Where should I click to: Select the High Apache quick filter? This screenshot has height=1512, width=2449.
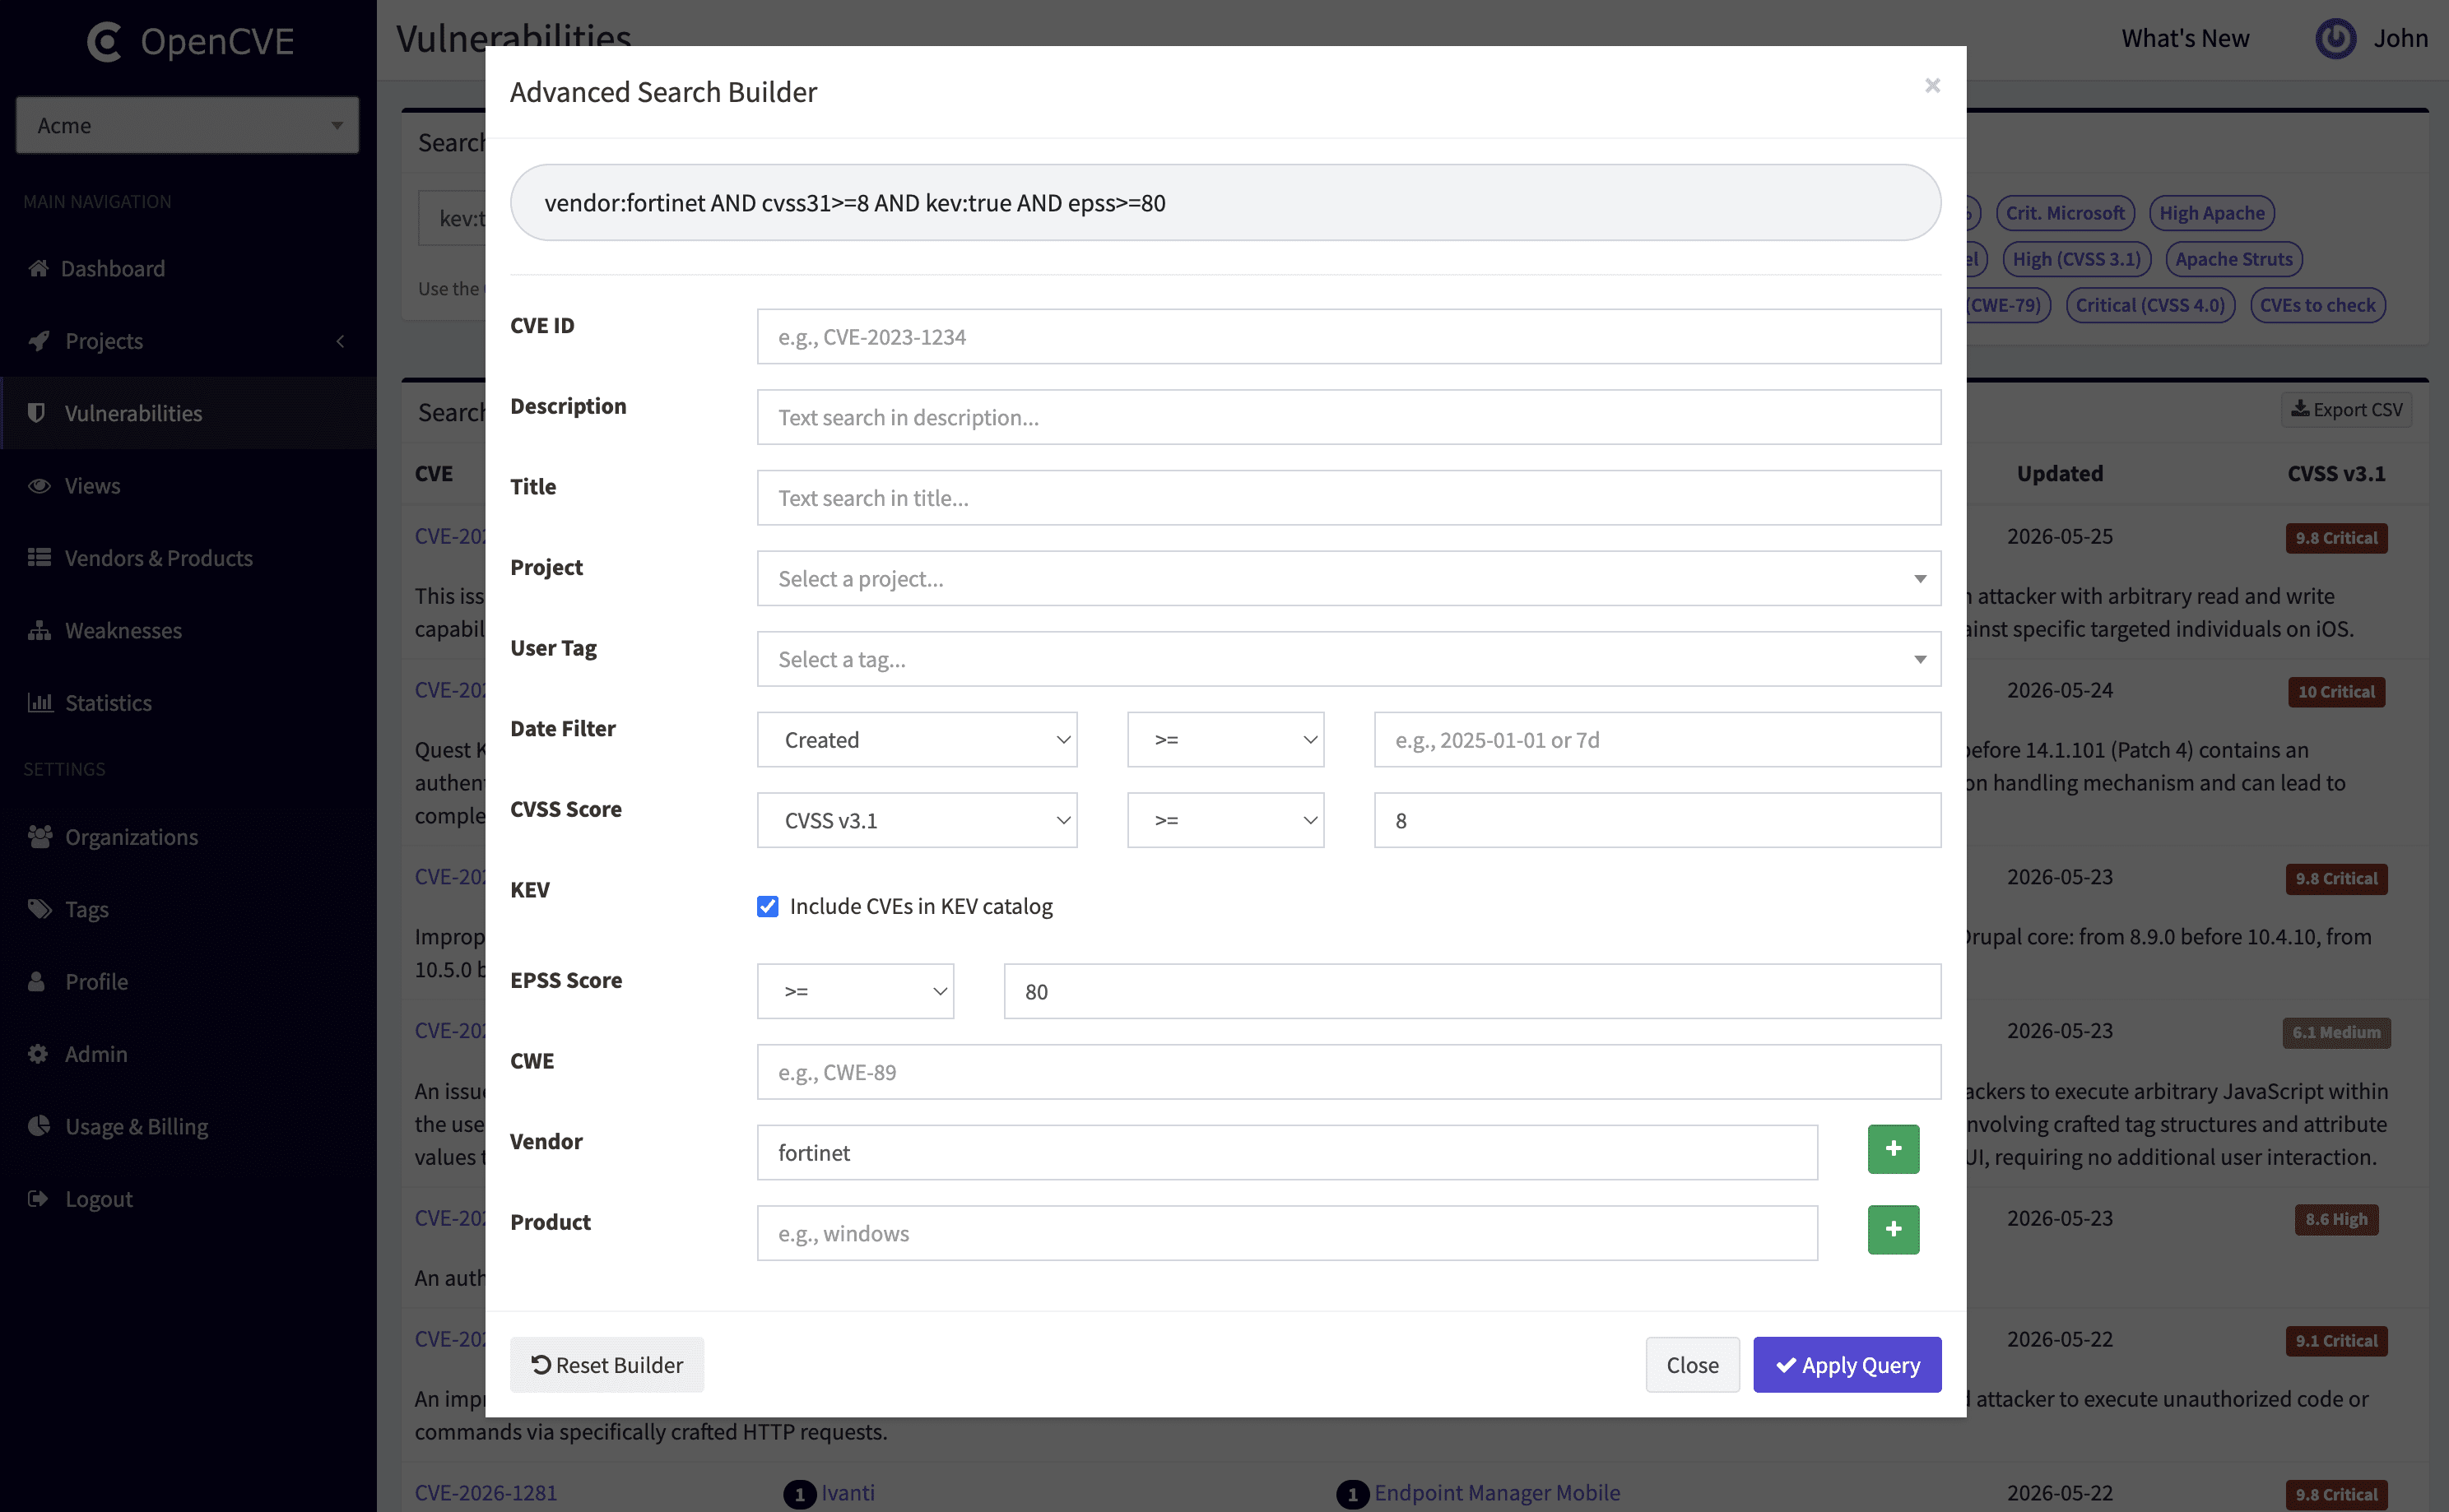2211,213
